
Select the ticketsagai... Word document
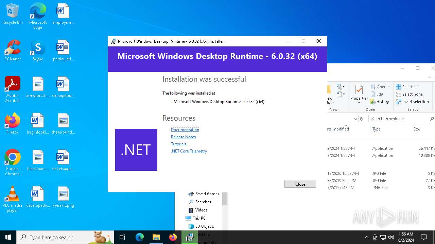(x=63, y=160)
